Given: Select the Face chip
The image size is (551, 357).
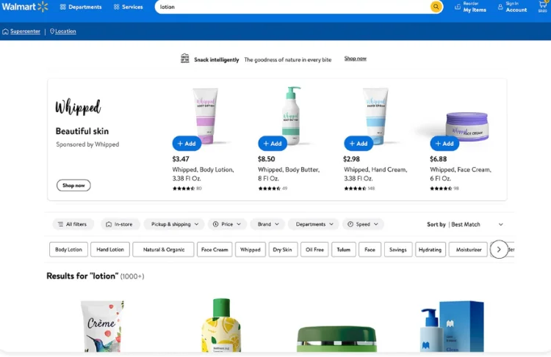Looking at the screenshot, I should (370, 249).
